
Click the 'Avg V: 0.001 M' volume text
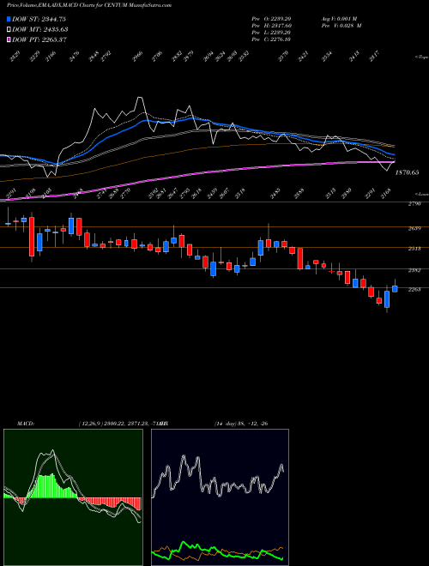pyautogui.click(x=341, y=18)
